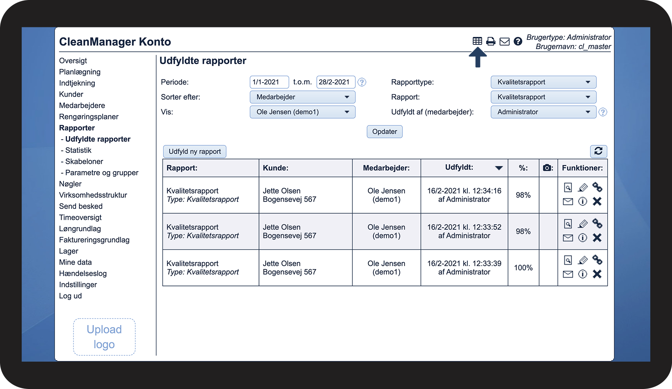Go to Oversigt in the sidebar
The height and width of the screenshot is (389, 672).
click(x=73, y=61)
